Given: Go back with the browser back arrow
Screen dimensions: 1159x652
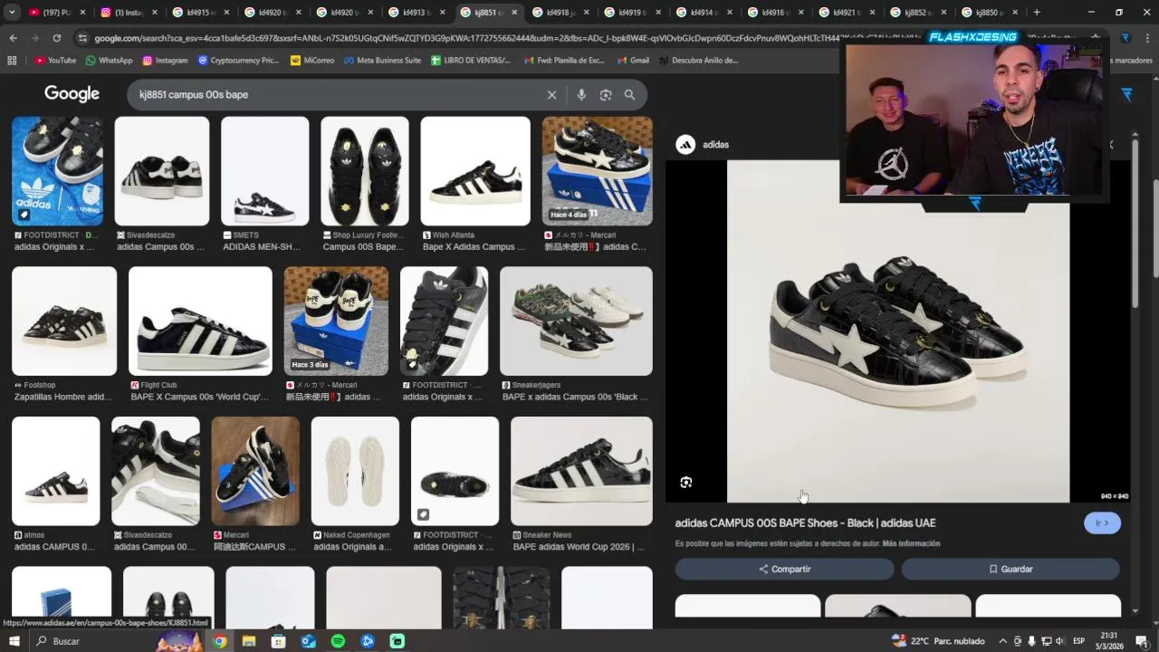Looking at the screenshot, I should (x=13, y=38).
